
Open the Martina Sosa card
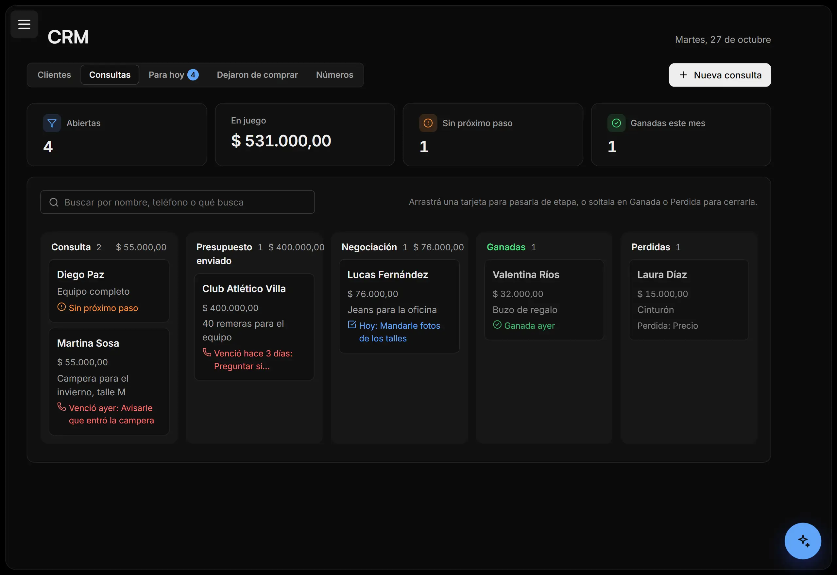tap(109, 382)
